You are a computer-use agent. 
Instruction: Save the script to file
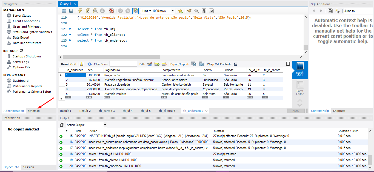(x=71, y=11)
